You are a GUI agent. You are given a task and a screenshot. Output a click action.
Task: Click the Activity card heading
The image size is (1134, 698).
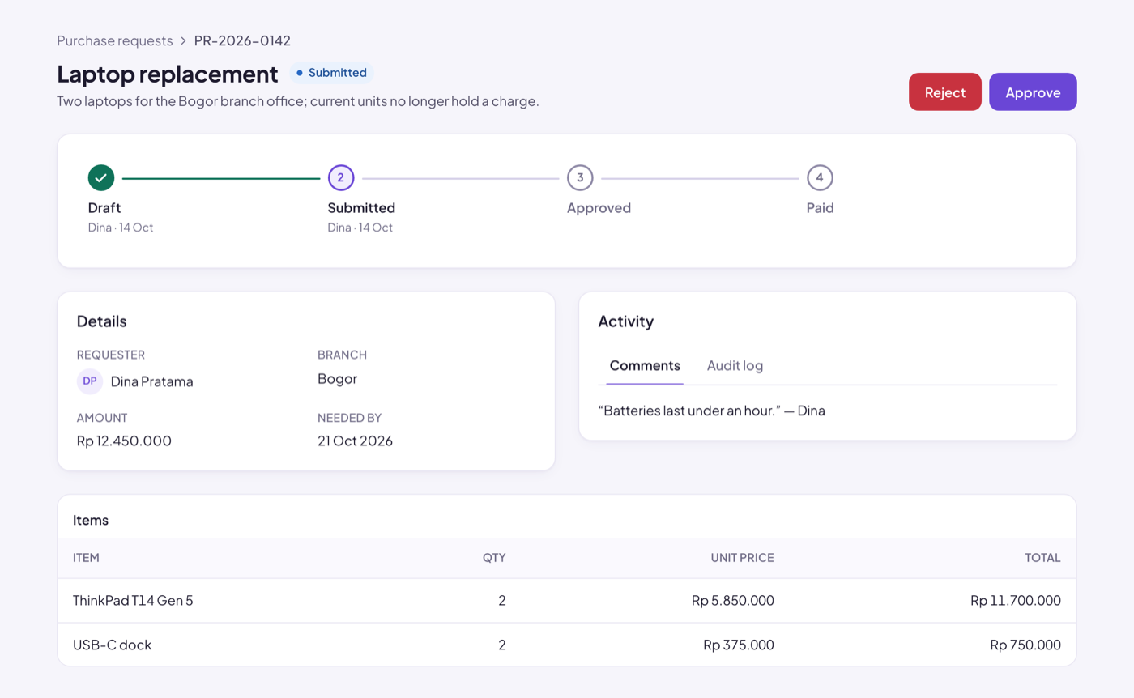[x=626, y=321]
